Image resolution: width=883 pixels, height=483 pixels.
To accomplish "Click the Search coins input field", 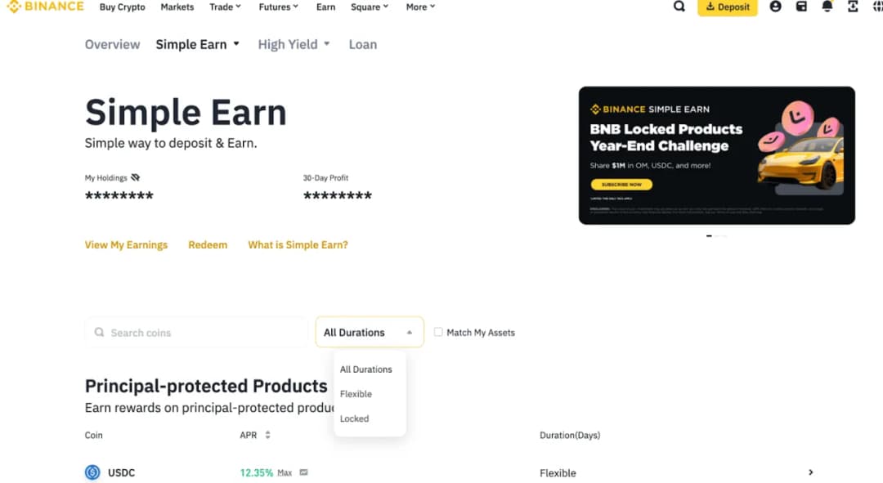I will 196,332.
